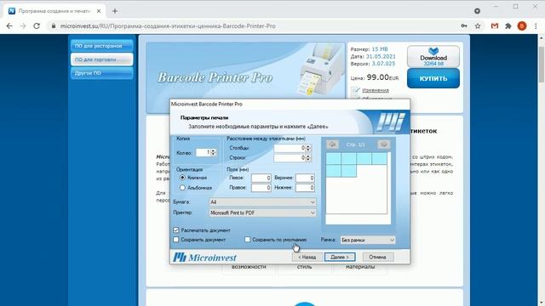Click the Правое margin field
This screenshot has height=306, width=545.
point(261,188)
